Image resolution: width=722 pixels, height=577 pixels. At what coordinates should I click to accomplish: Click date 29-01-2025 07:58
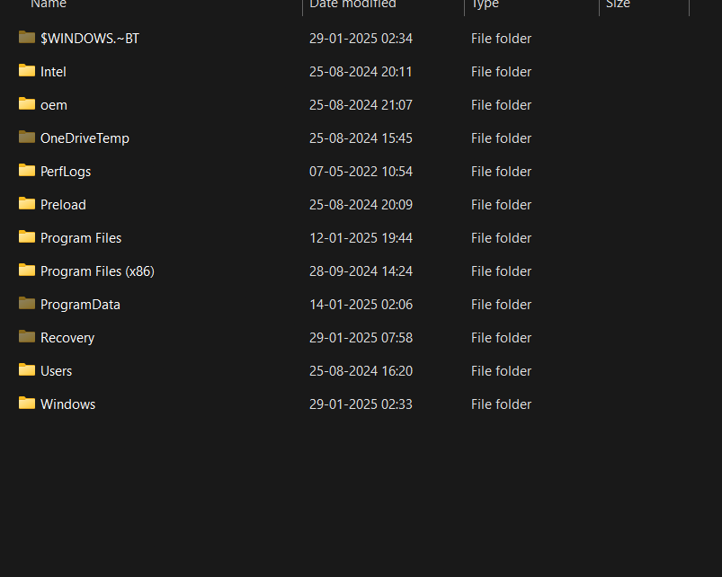(361, 338)
